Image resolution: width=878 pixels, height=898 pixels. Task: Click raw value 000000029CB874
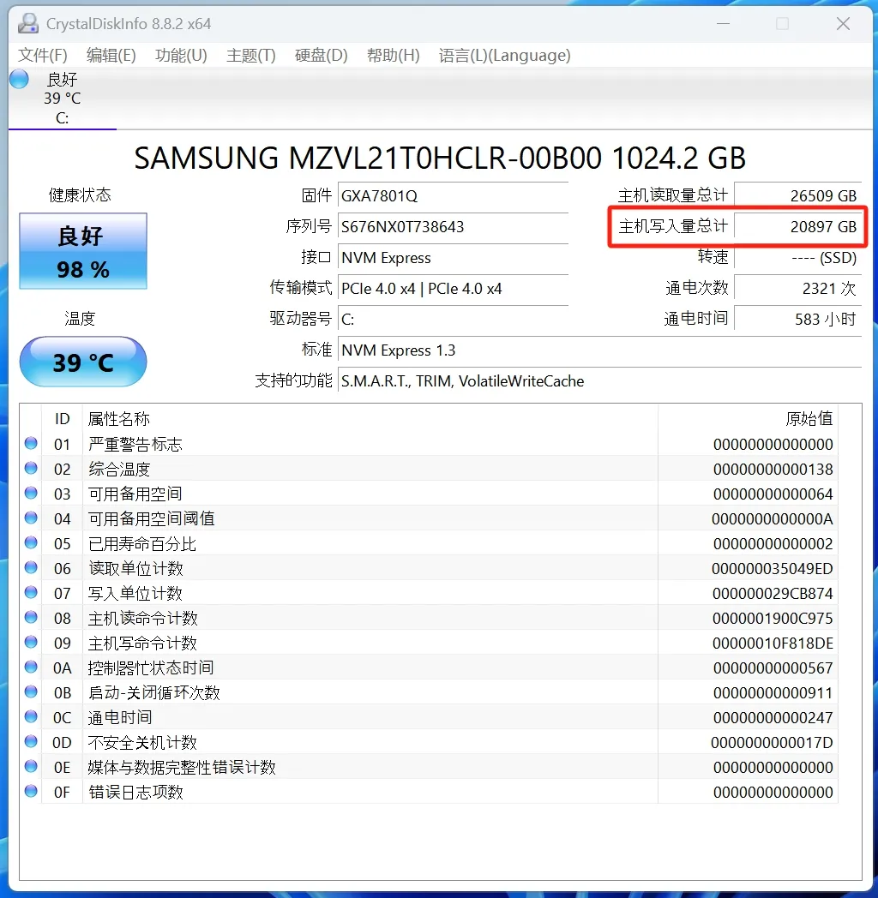[773, 594]
